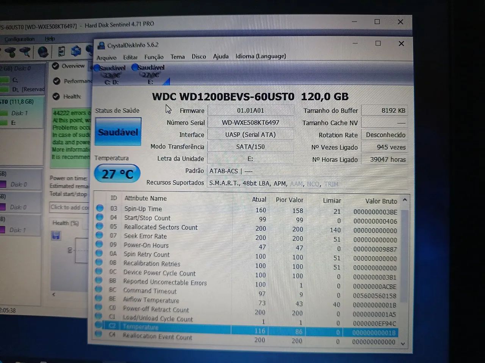Click the attribute list scroll-up arrow
Screen dimensions: 485x363
click(404, 200)
